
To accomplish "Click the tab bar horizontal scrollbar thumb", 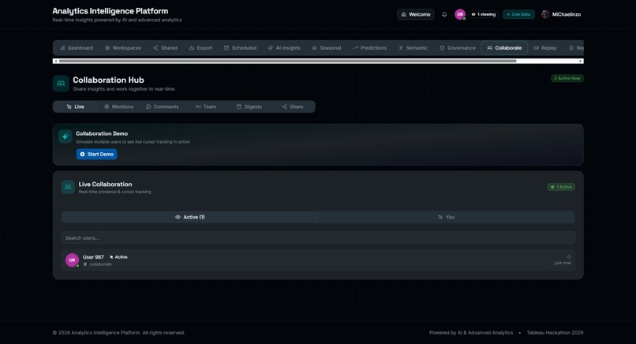I will [x=287, y=61].
